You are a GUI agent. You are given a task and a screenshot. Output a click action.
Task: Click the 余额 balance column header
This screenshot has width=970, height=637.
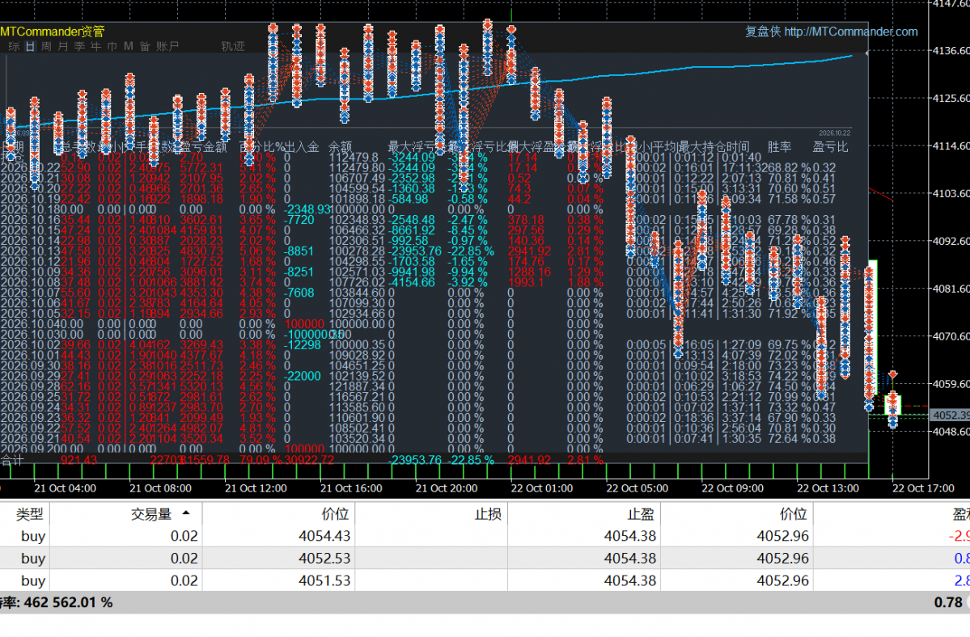coord(340,146)
